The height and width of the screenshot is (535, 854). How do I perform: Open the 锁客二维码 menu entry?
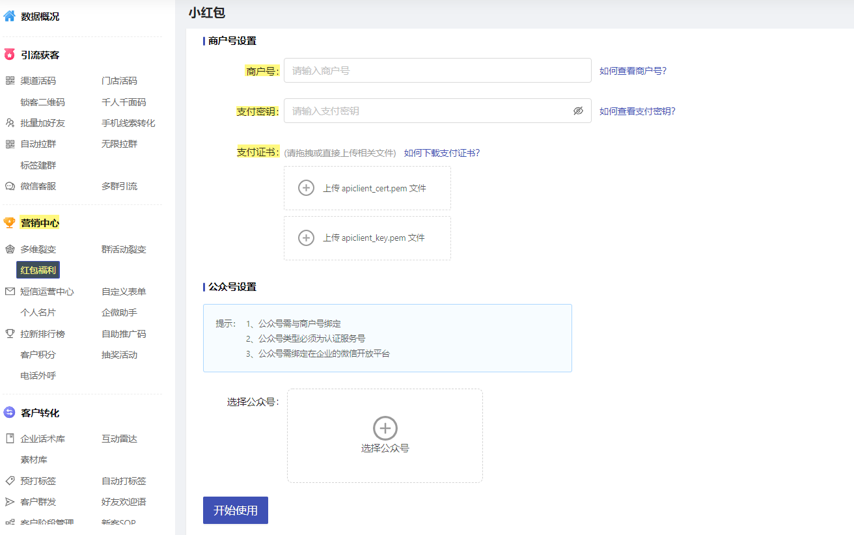tap(42, 102)
